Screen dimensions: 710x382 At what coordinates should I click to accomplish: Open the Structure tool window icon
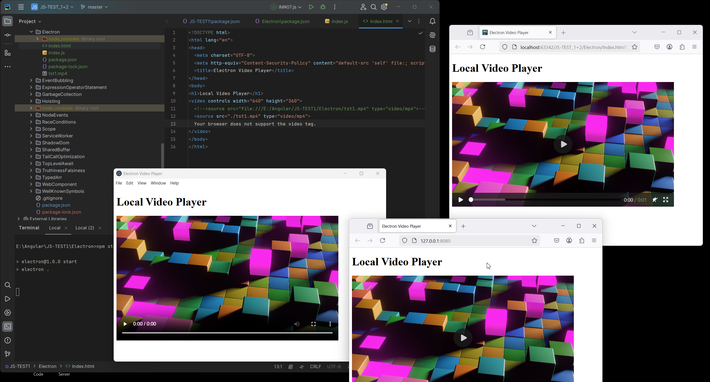pos(7,53)
